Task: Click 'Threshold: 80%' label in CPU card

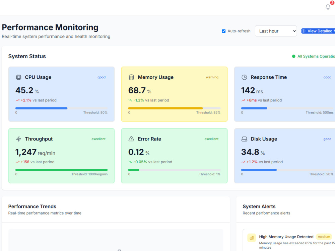Action: (95, 112)
